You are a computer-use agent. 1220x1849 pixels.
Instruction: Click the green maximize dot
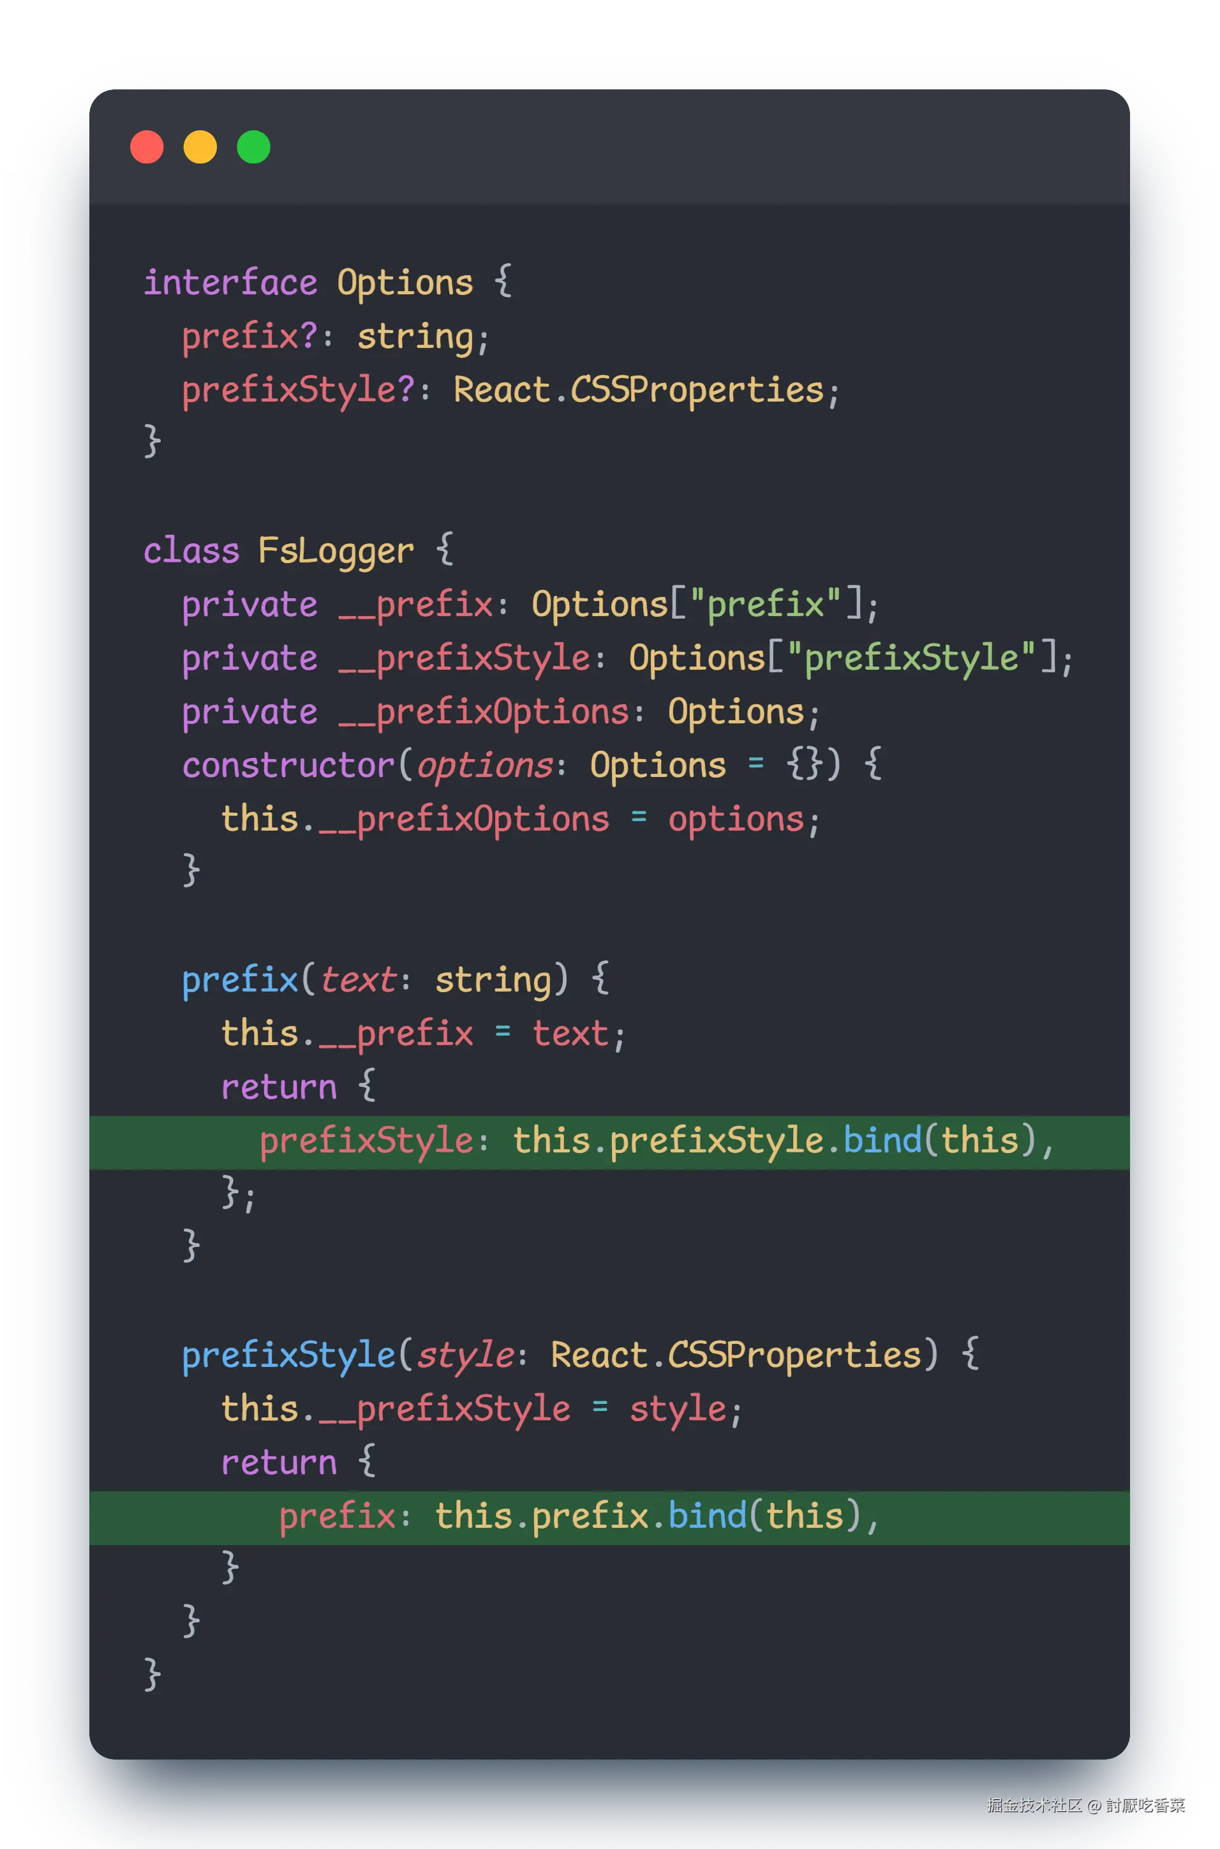(x=254, y=147)
